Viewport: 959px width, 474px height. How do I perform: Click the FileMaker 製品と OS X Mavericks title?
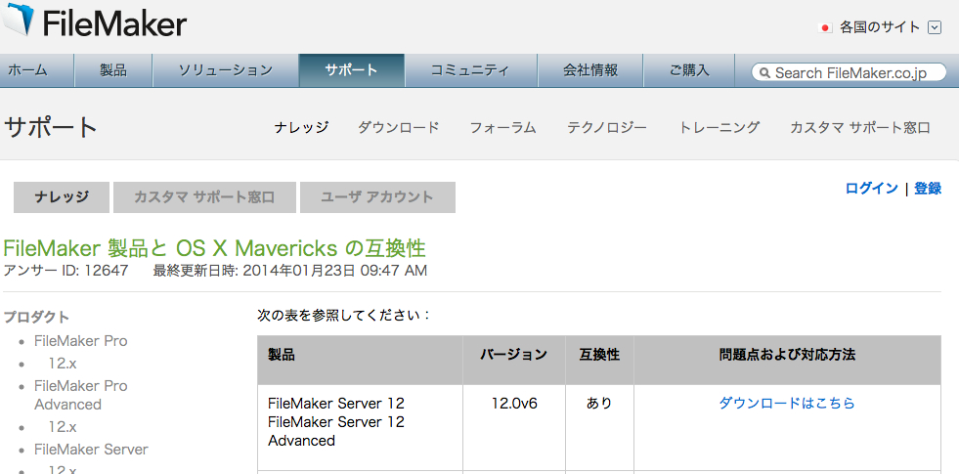215,248
